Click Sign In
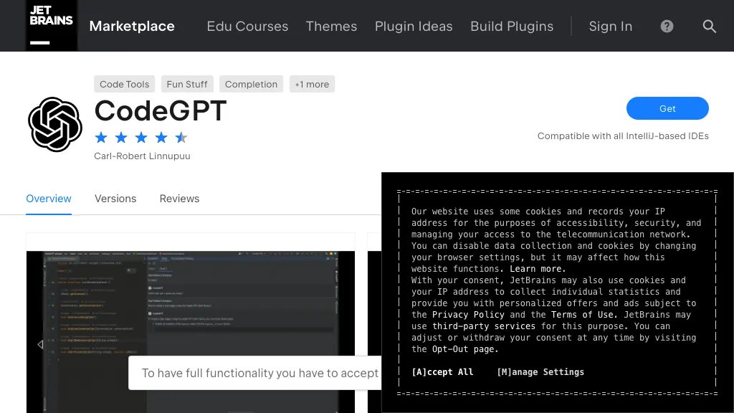Image resolution: width=734 pixels, height=413 pixels. [610, 27]
